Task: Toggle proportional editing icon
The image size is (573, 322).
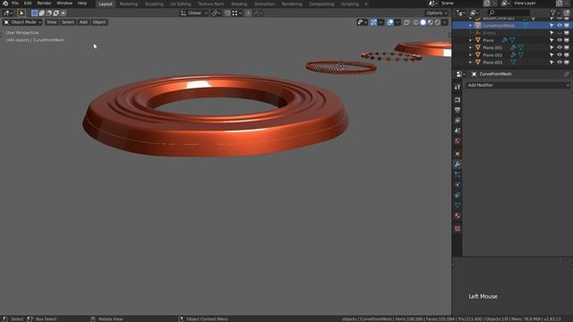Action: point(249,13)
